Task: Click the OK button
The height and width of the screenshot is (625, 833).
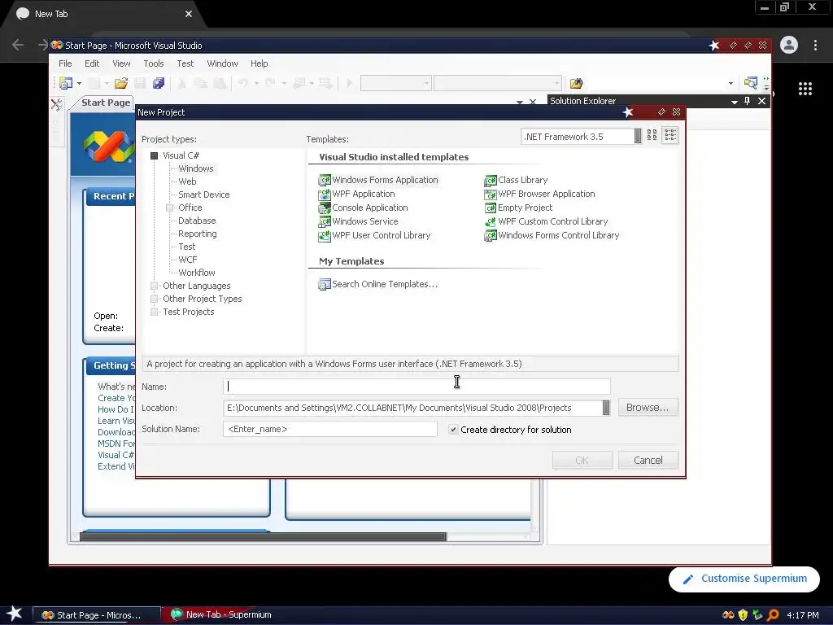Action: click(x=582, y=461)
